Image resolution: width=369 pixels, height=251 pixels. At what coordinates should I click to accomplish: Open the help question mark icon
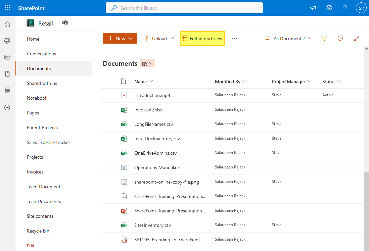pos(345,8)
